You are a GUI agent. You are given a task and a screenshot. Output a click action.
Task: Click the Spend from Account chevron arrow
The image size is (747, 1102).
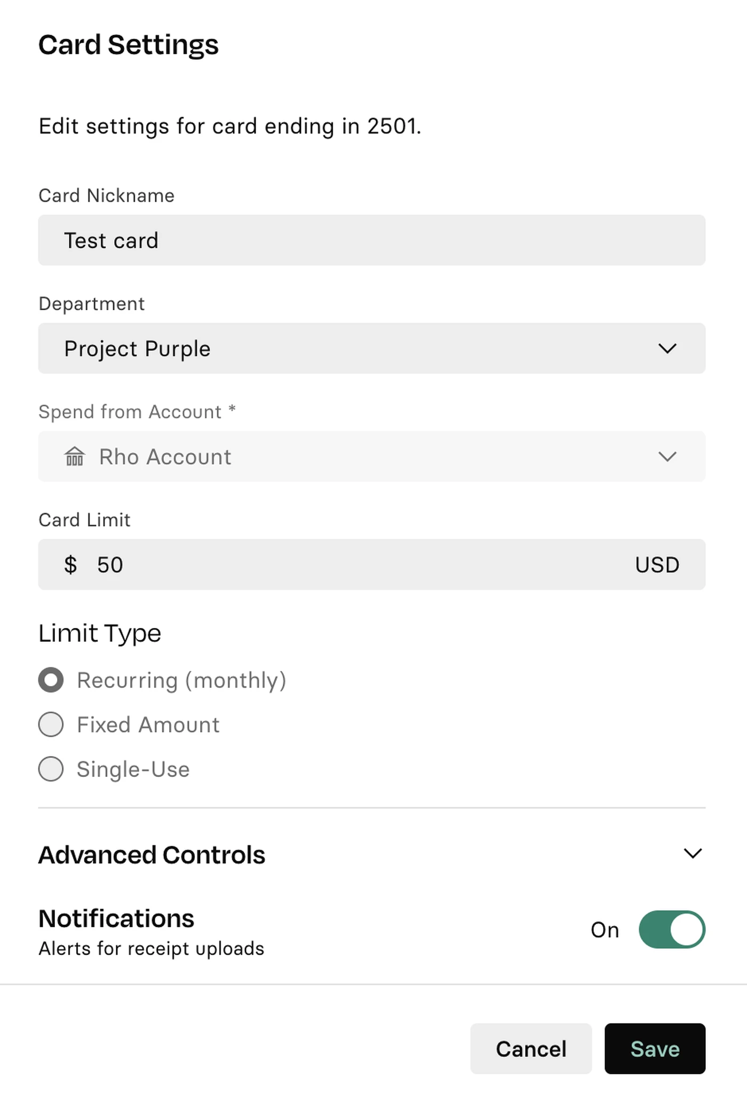pyautogui.click(x=667, y=456)
